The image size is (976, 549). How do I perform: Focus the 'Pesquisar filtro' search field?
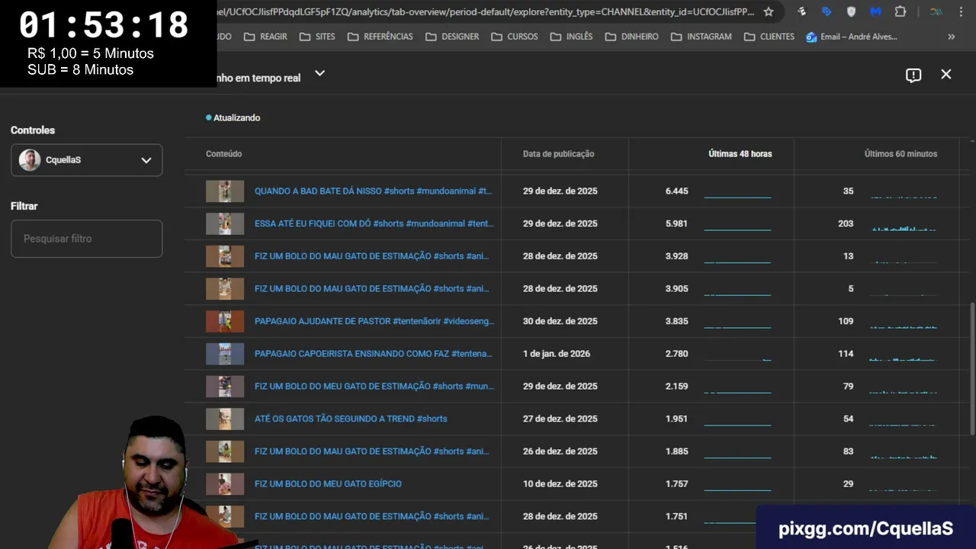[x=86, y=239]
